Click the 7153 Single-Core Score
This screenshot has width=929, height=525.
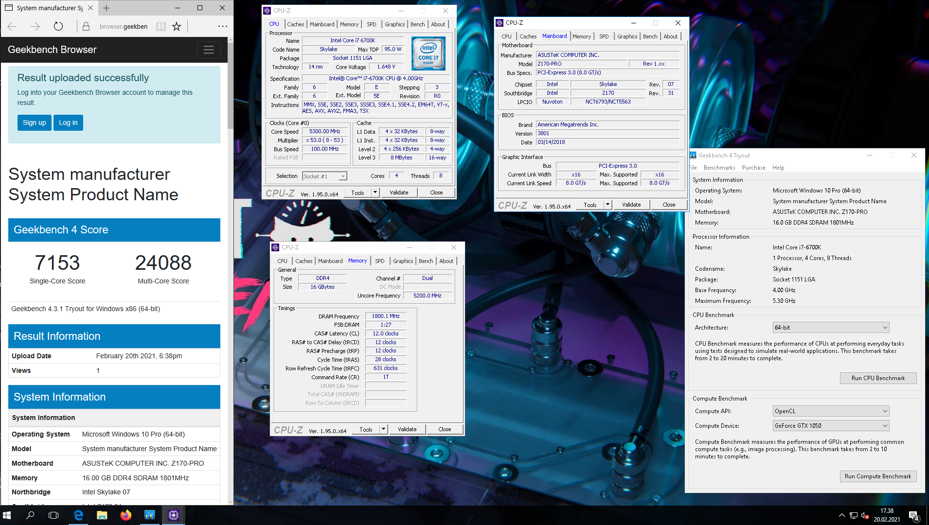tap(57, 263)
